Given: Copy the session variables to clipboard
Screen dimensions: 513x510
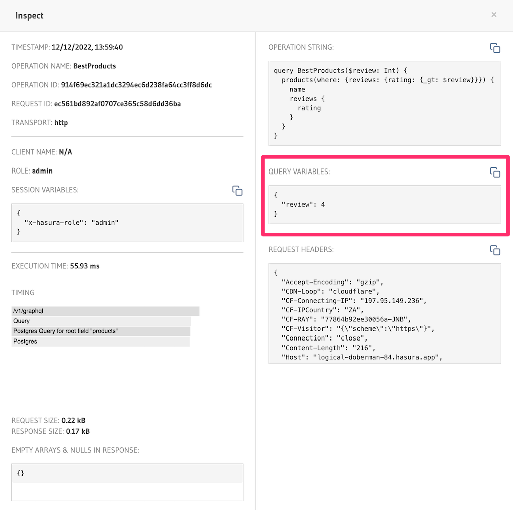Looking at the screenshot, I should [x=237, y=191].
